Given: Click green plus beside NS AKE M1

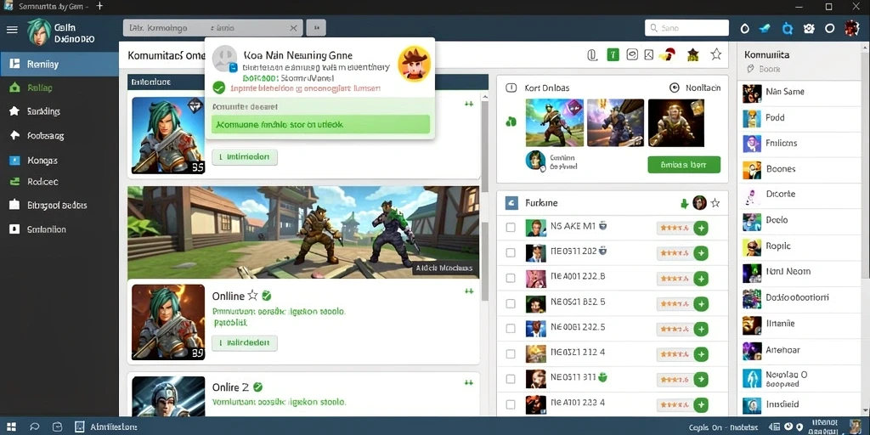Looking at the screenshot, I should point(701,228).
